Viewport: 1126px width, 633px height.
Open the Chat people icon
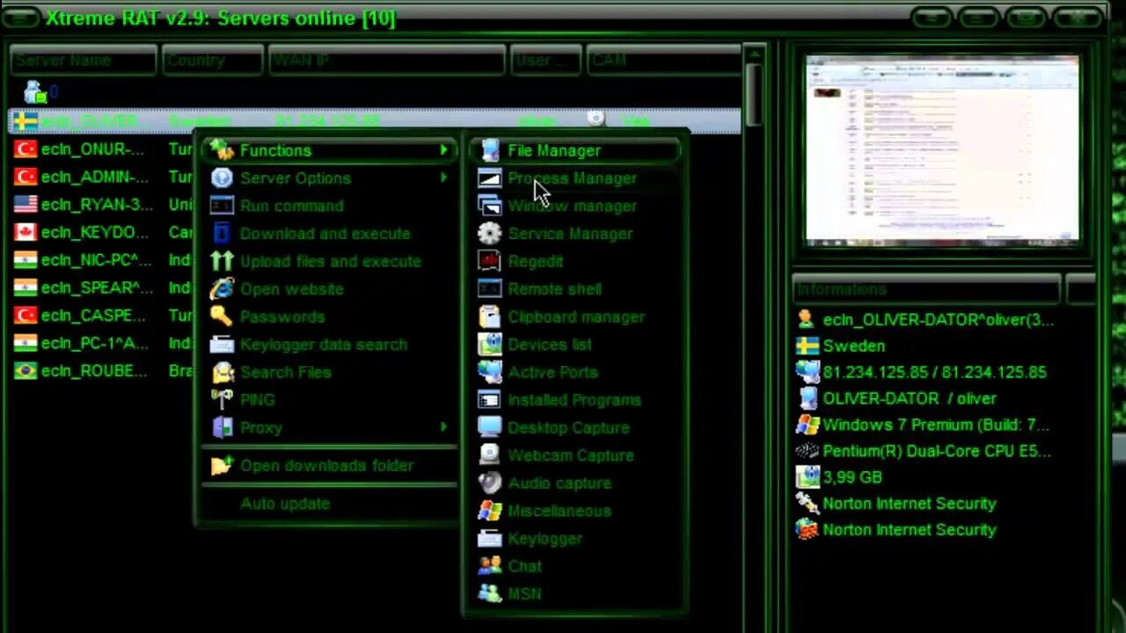click(x=490, y=566)
